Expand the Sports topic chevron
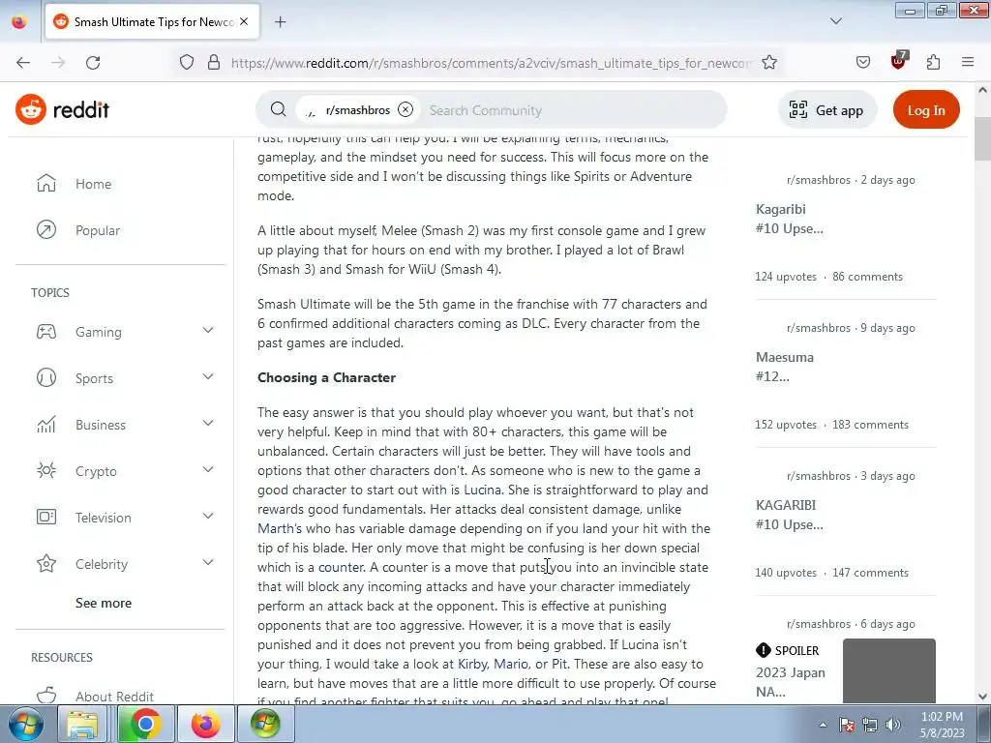This screenshot has width=991, height=743. (x=208, y=377)
